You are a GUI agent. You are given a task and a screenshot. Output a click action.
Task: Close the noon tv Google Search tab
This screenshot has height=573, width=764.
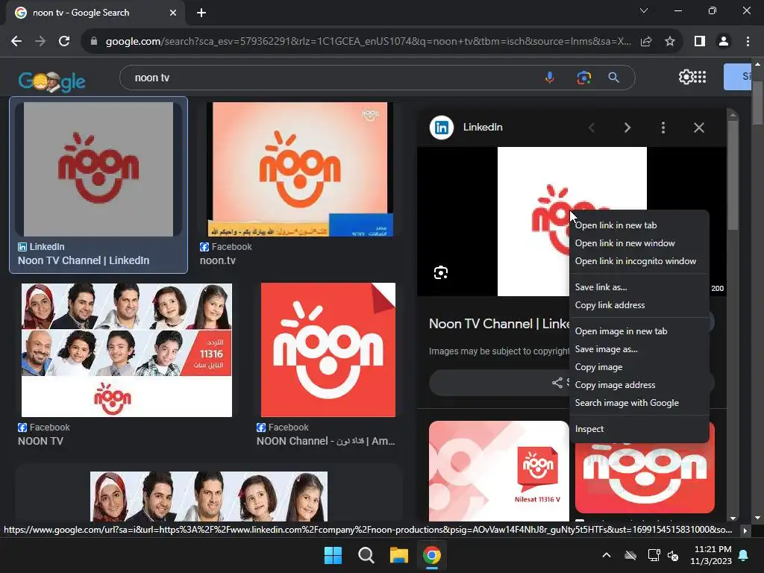173,13
